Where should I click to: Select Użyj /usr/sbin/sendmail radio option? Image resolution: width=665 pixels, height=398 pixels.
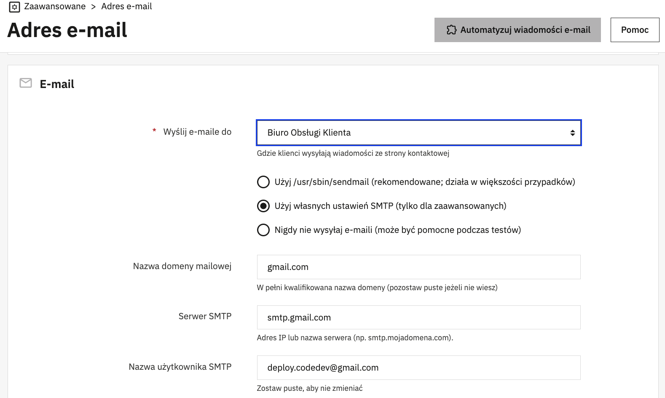pos(263,182)
